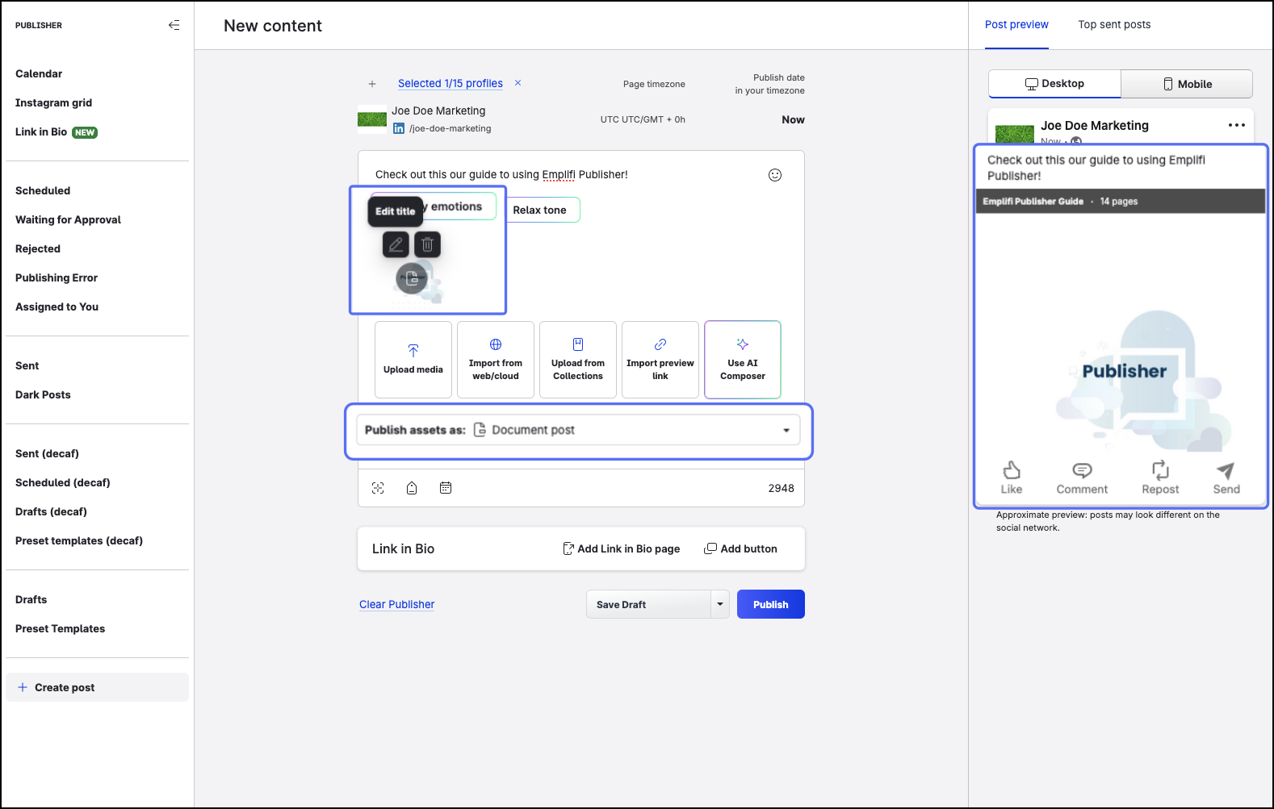Switch preview to Desktop view
The height and width of the screenshot is (809, 1274).
[1054, 84]
